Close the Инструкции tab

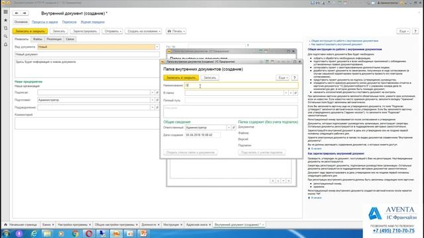coord(182,225)
